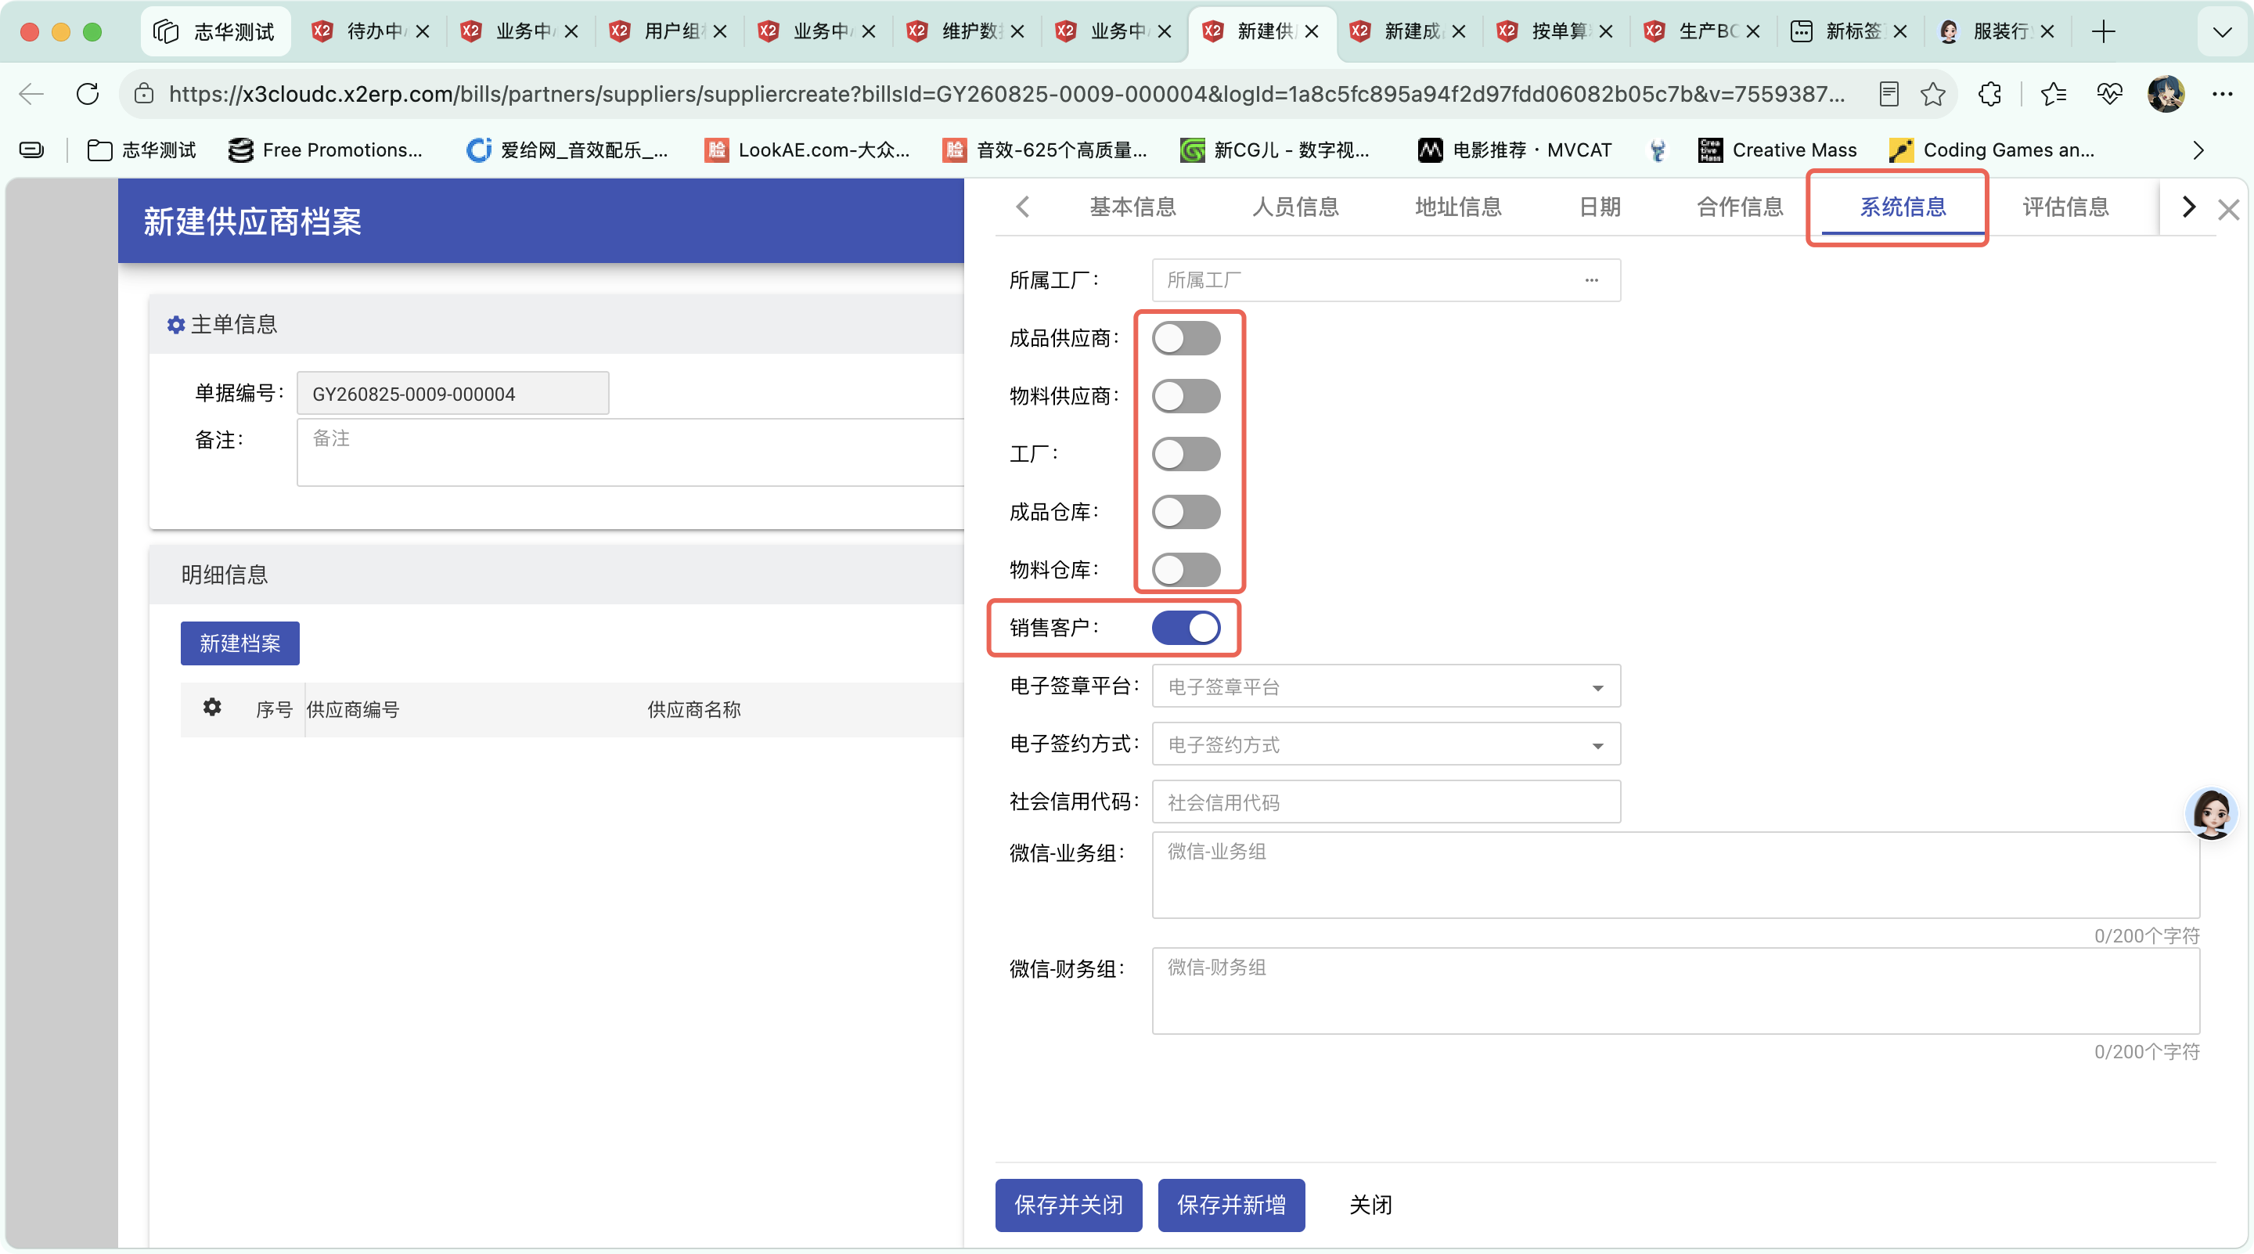Screen dimensions: 2254x1254
Task: Switch to the 合作信息 tab
Action: [1740, 207]
